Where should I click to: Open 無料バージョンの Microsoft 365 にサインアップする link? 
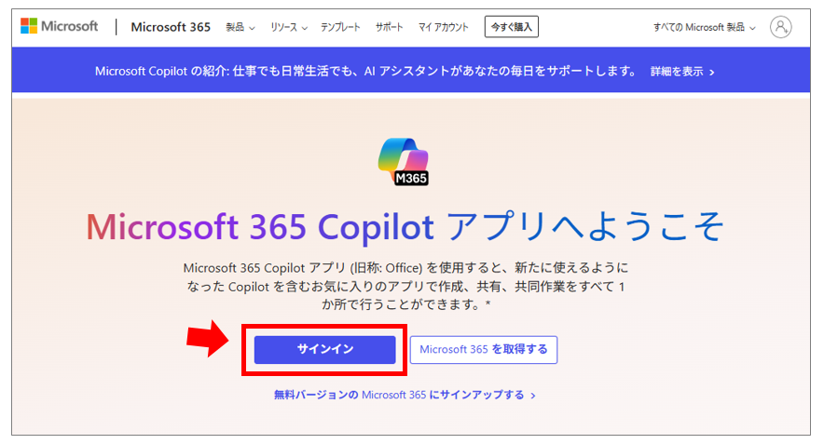tap(405, 395)
